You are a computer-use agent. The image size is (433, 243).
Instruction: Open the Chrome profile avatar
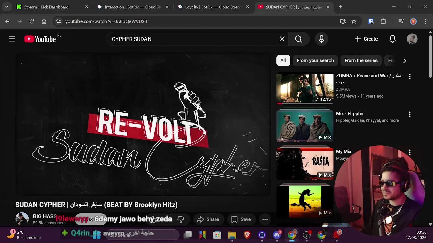413,21
